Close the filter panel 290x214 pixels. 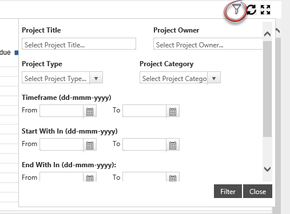pyautogui.click(x=257, y=191)
